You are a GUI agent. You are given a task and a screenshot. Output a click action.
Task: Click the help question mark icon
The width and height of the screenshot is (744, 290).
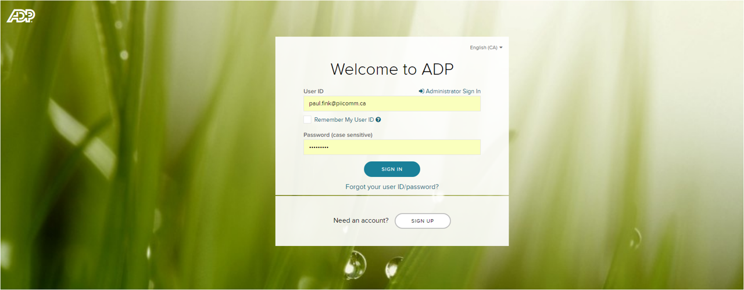coord(378,120)
